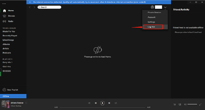205x110 pixels.
Task: Dismiss the no internet connection banner
Action: (x=30, y=2)
